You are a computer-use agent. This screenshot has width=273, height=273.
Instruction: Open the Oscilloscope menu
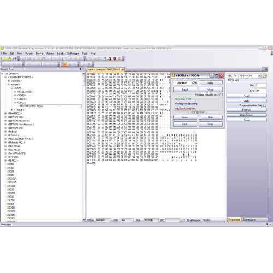(x=73, y=54)
